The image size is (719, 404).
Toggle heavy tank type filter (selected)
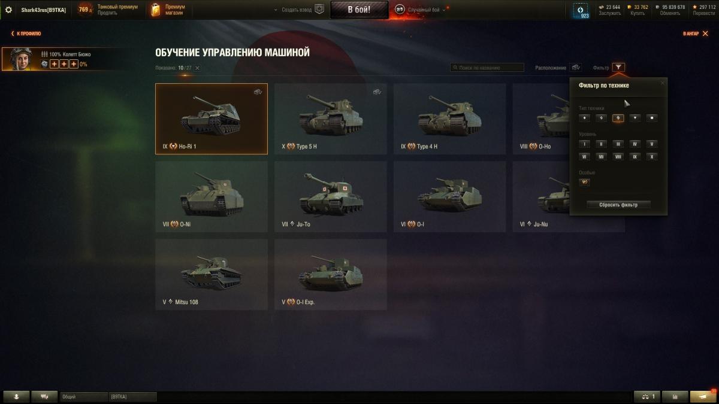[618, 118]
